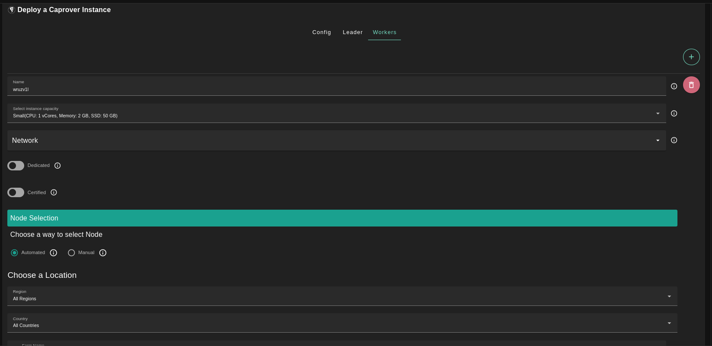Show info for Automated node selection
Screen dimensions: 712x346
point(54,253)
